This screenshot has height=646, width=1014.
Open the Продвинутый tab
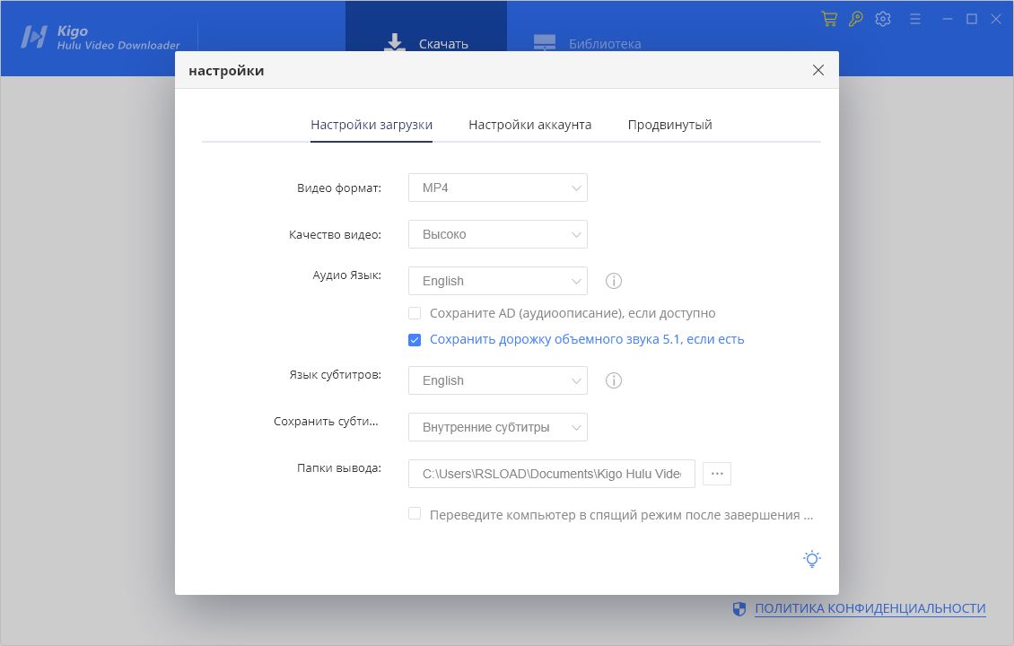(669, 125)
